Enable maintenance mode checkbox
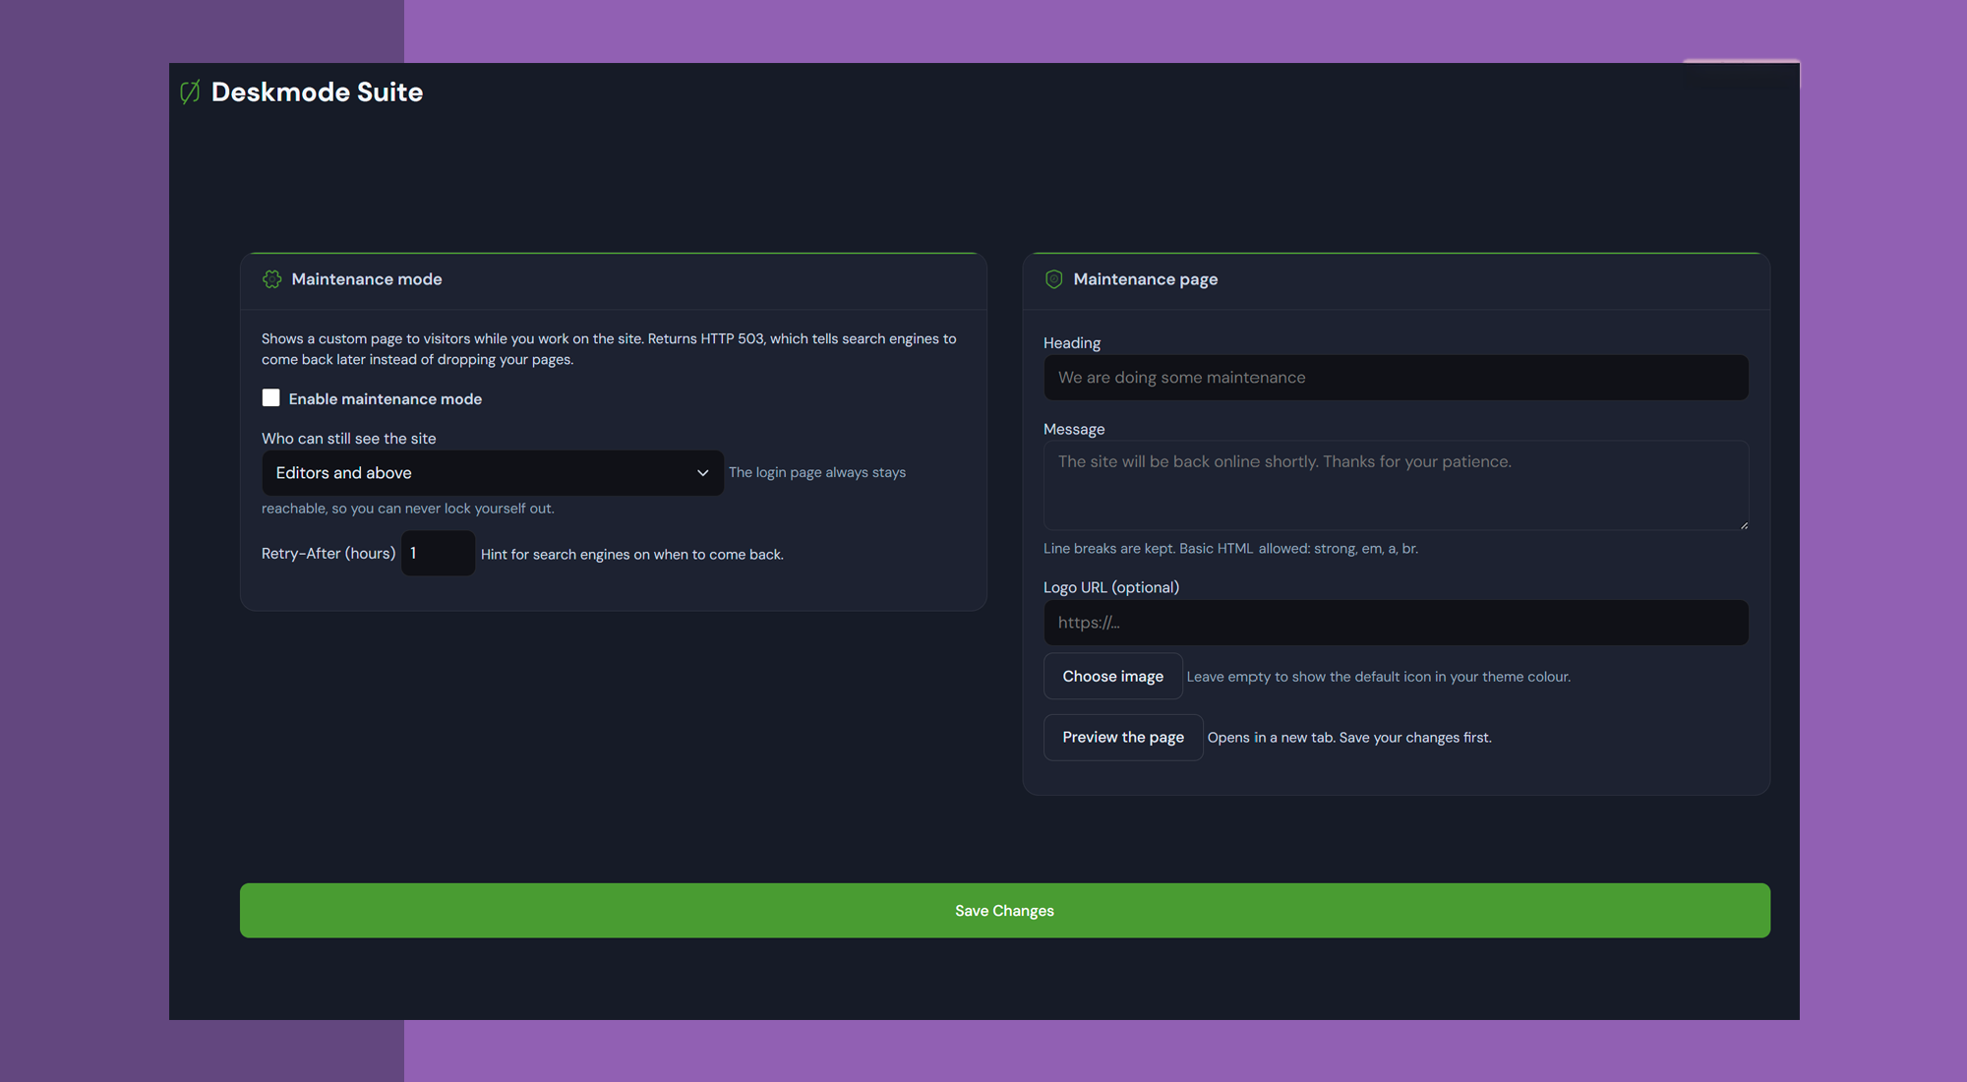This screenshot has height=1082, width=1967. 270,397
